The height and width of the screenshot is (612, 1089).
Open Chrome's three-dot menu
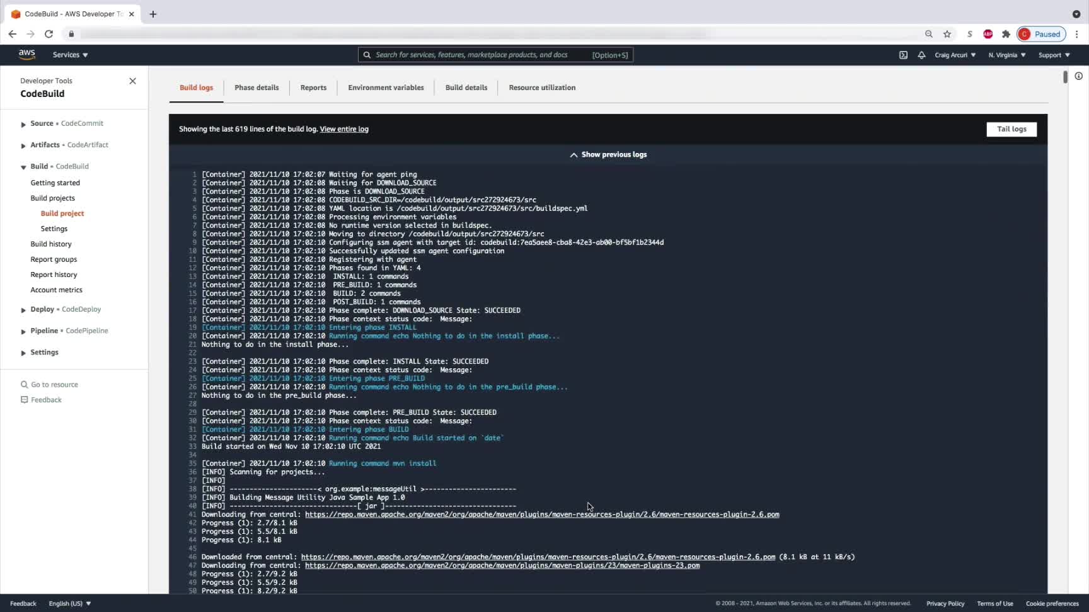tap(1077, 34)
